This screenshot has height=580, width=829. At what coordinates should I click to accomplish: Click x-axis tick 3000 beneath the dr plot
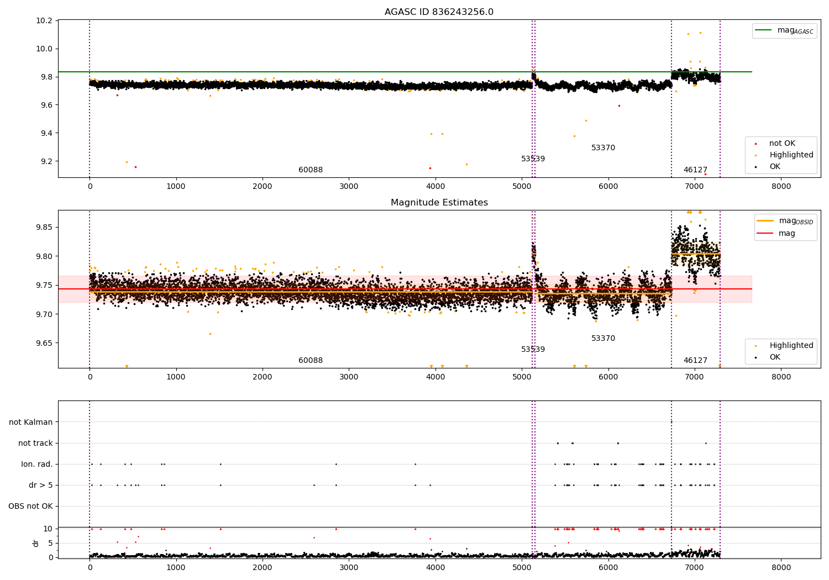pyautogui.click(x=349, y=568)
